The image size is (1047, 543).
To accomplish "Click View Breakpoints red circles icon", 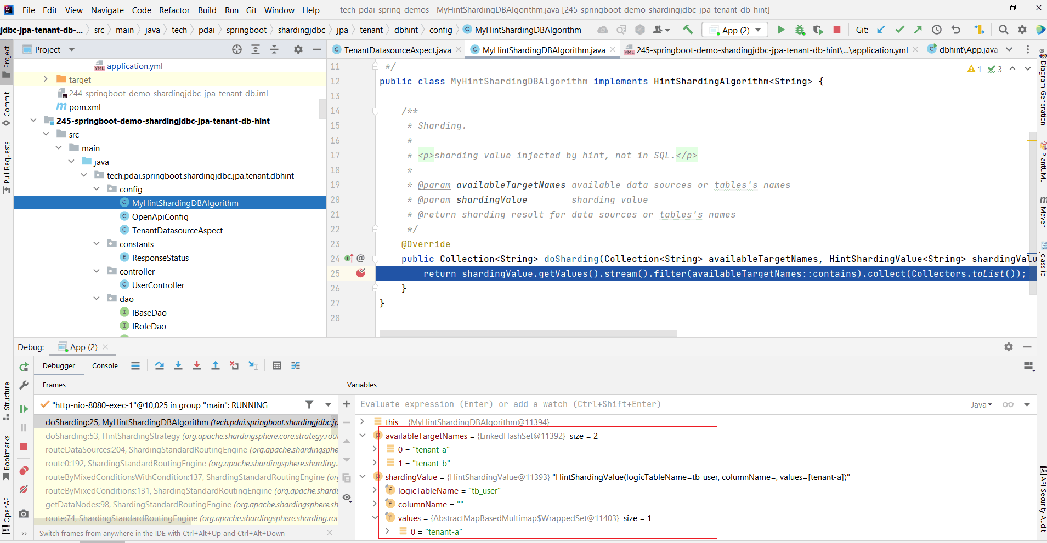I will pyautogui.click(x=24, y=471).
